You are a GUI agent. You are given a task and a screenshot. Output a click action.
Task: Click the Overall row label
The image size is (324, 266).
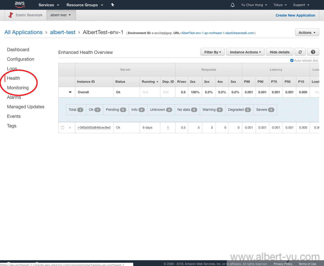[83, 92]
